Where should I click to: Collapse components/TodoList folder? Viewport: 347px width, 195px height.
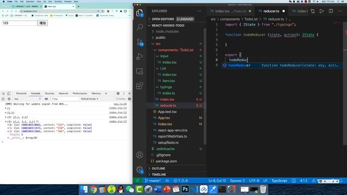(x=176, y=50)
